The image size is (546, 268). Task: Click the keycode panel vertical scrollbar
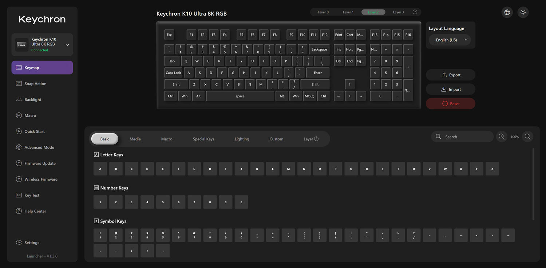coord(534,184)
